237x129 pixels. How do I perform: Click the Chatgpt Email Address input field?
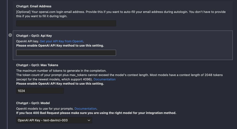point(66,24)
